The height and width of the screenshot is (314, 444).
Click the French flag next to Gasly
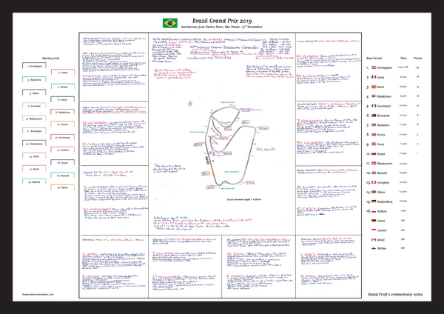(x=374, y=77)
